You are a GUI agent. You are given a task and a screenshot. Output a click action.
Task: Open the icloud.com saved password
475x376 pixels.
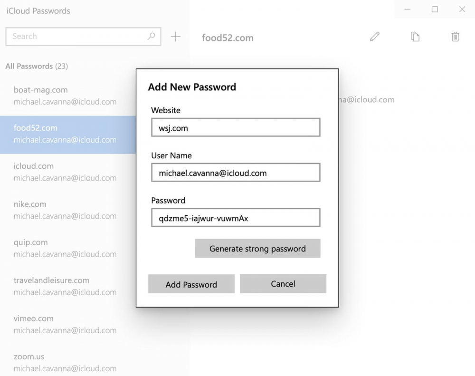pos(66,172)
